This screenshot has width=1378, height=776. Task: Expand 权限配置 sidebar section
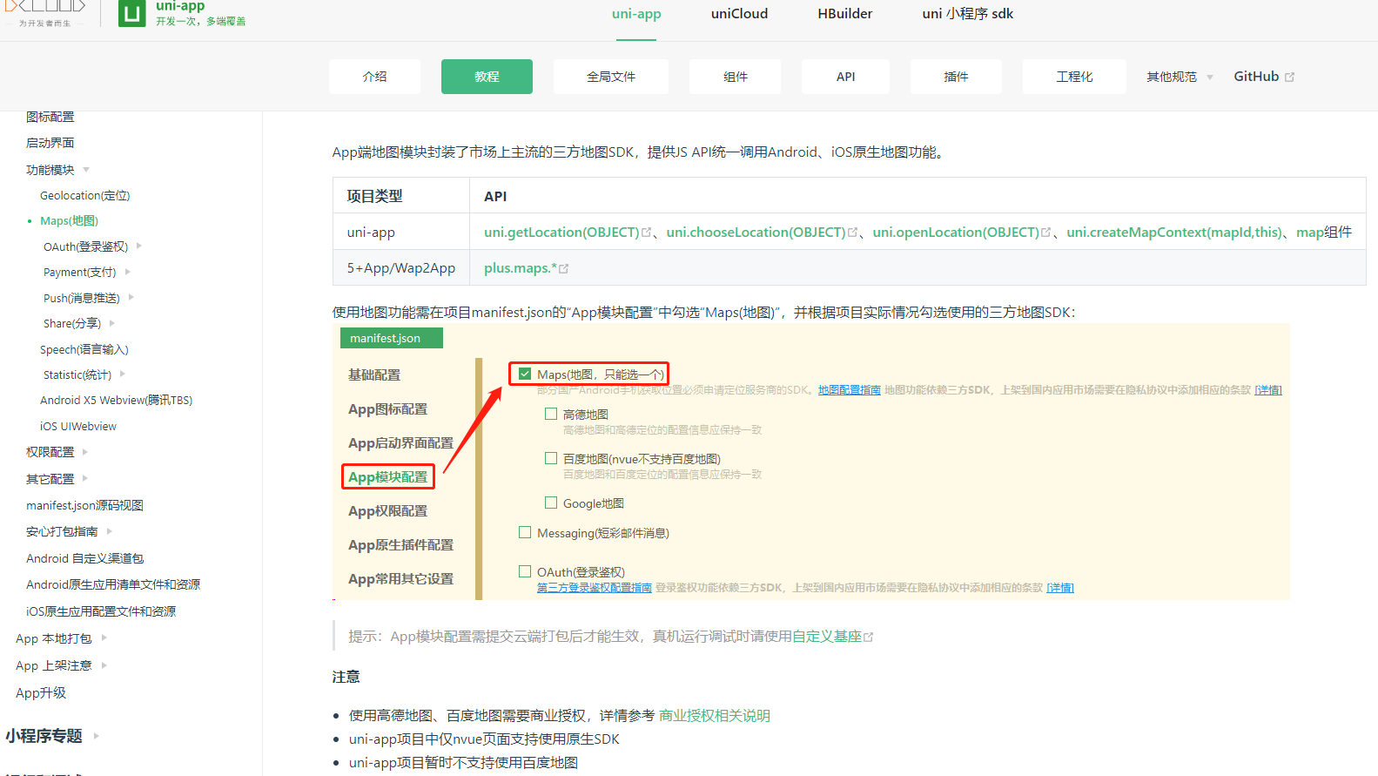(85, 452)
